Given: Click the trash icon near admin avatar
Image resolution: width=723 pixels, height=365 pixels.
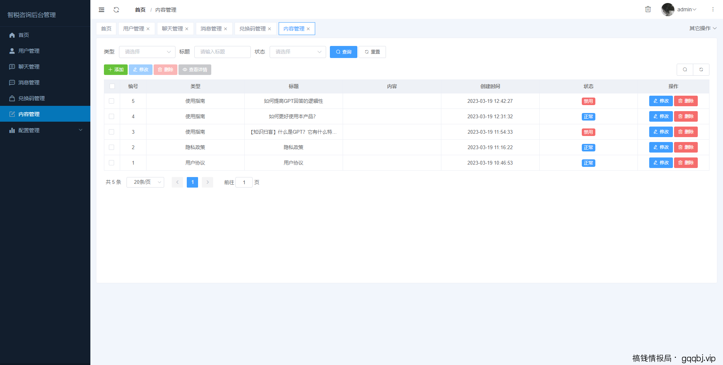Looking at the screenshot, I should (648, 9).
